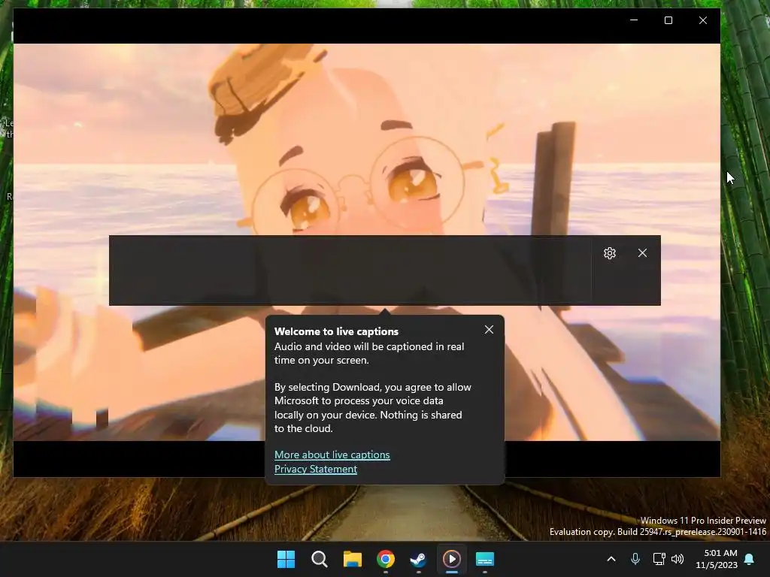Close the live captions bar
The width and height of the screenshot is (770, 577).
642,253
